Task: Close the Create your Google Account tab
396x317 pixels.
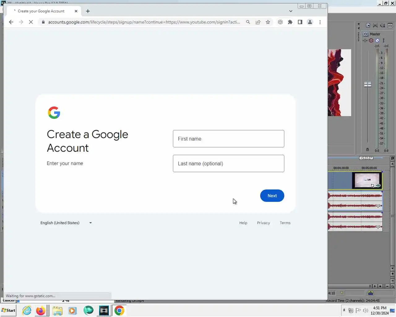Action: click(x=76, y=11)
